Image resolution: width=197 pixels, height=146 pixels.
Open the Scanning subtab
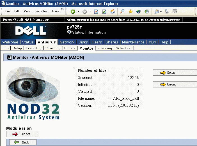pyautogui.click(x=104, y=48)
